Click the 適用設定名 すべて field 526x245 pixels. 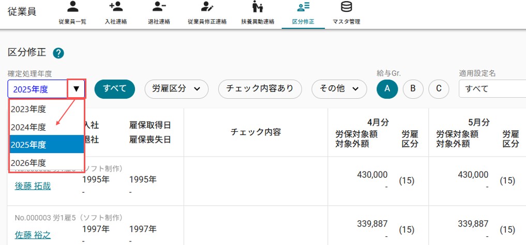tap(492, 89)
